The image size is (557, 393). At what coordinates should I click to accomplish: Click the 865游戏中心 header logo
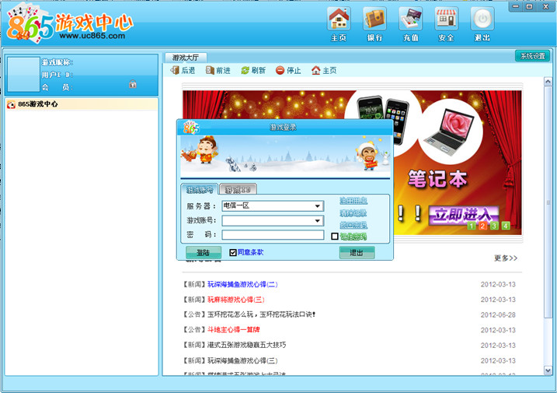point(70,24)
